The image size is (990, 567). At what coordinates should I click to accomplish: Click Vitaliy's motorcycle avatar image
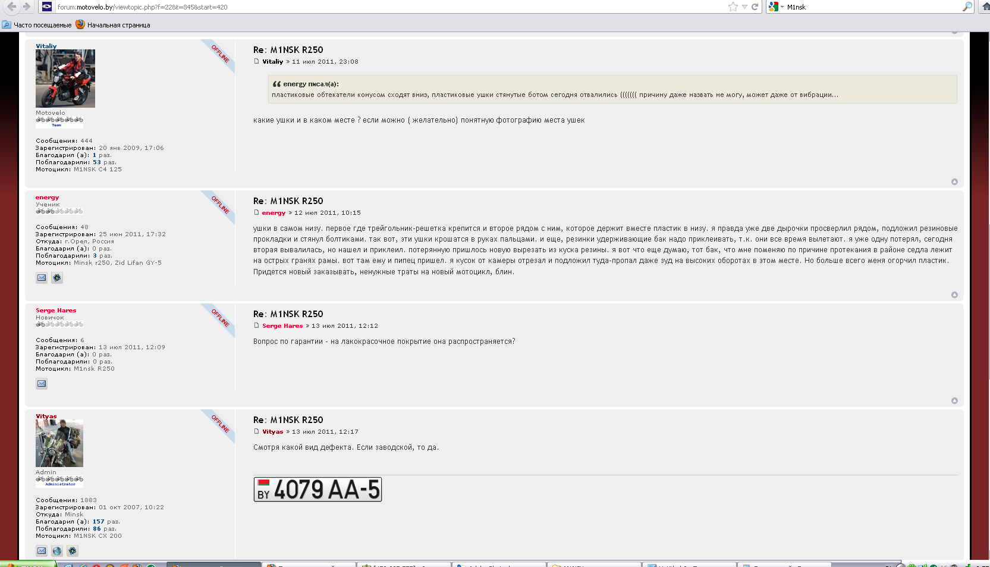[65, 79]
